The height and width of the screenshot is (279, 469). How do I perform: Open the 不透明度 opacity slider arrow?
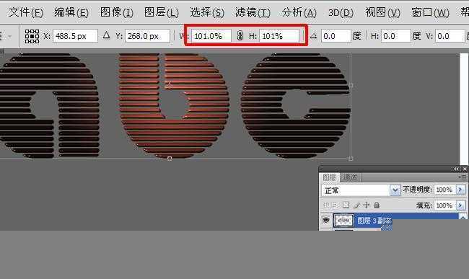pos(460,190)
